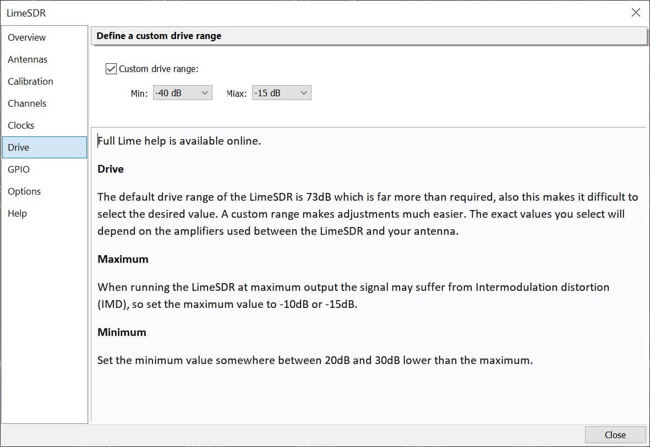This screenshot has height=447, width=650.
Task: Open the Help section
Action: [x=17, y=213]
